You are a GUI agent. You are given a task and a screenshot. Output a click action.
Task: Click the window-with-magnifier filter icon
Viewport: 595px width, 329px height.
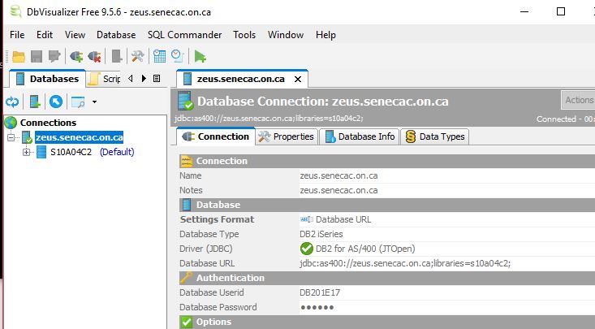[78, 102]
